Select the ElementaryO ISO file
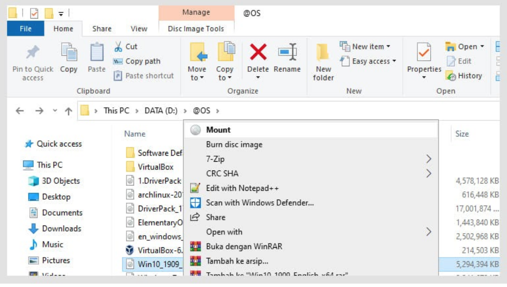The height and width of the screenshot is (287, 507). (154, 222)
